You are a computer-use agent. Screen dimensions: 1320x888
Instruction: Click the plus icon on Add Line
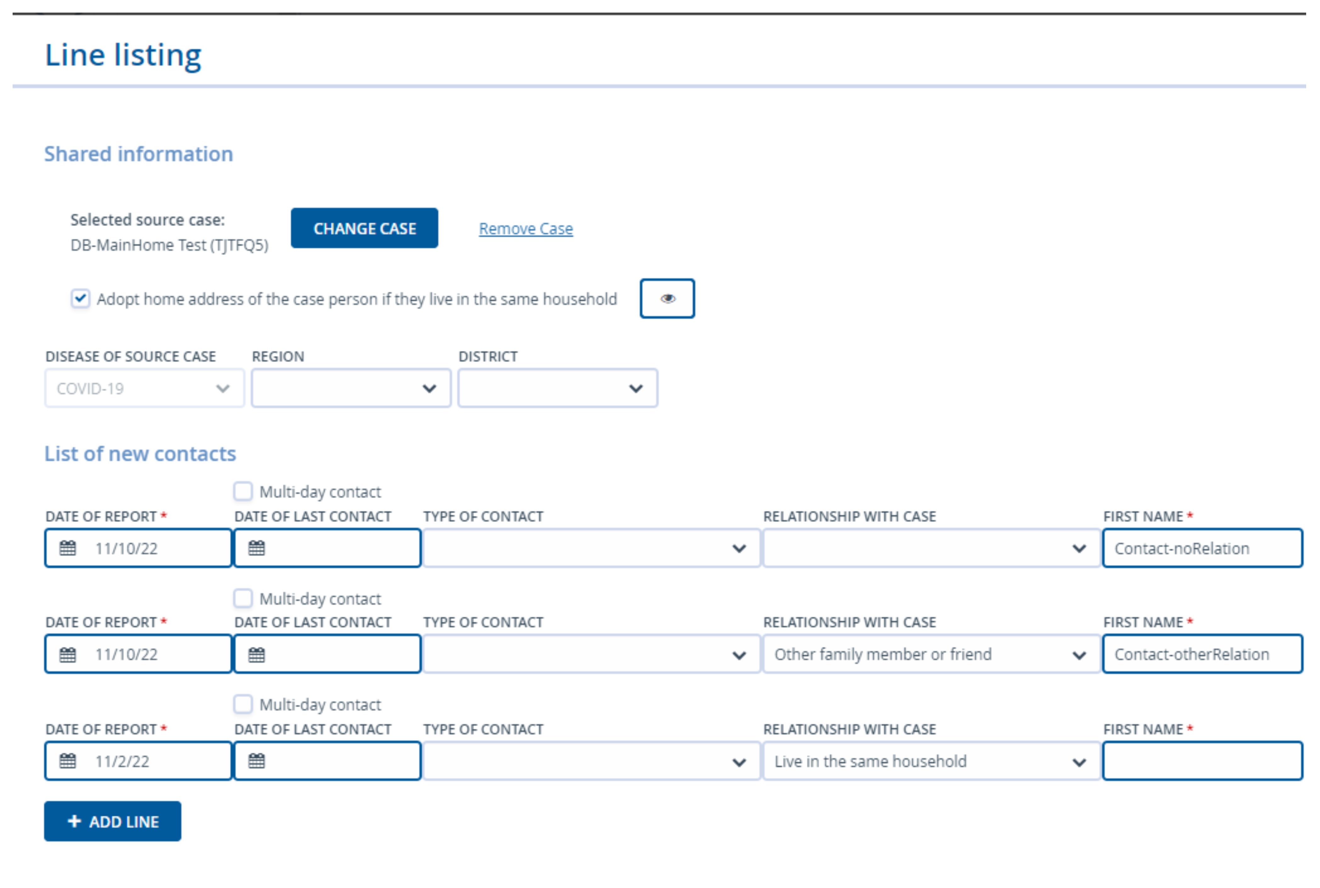74,821
